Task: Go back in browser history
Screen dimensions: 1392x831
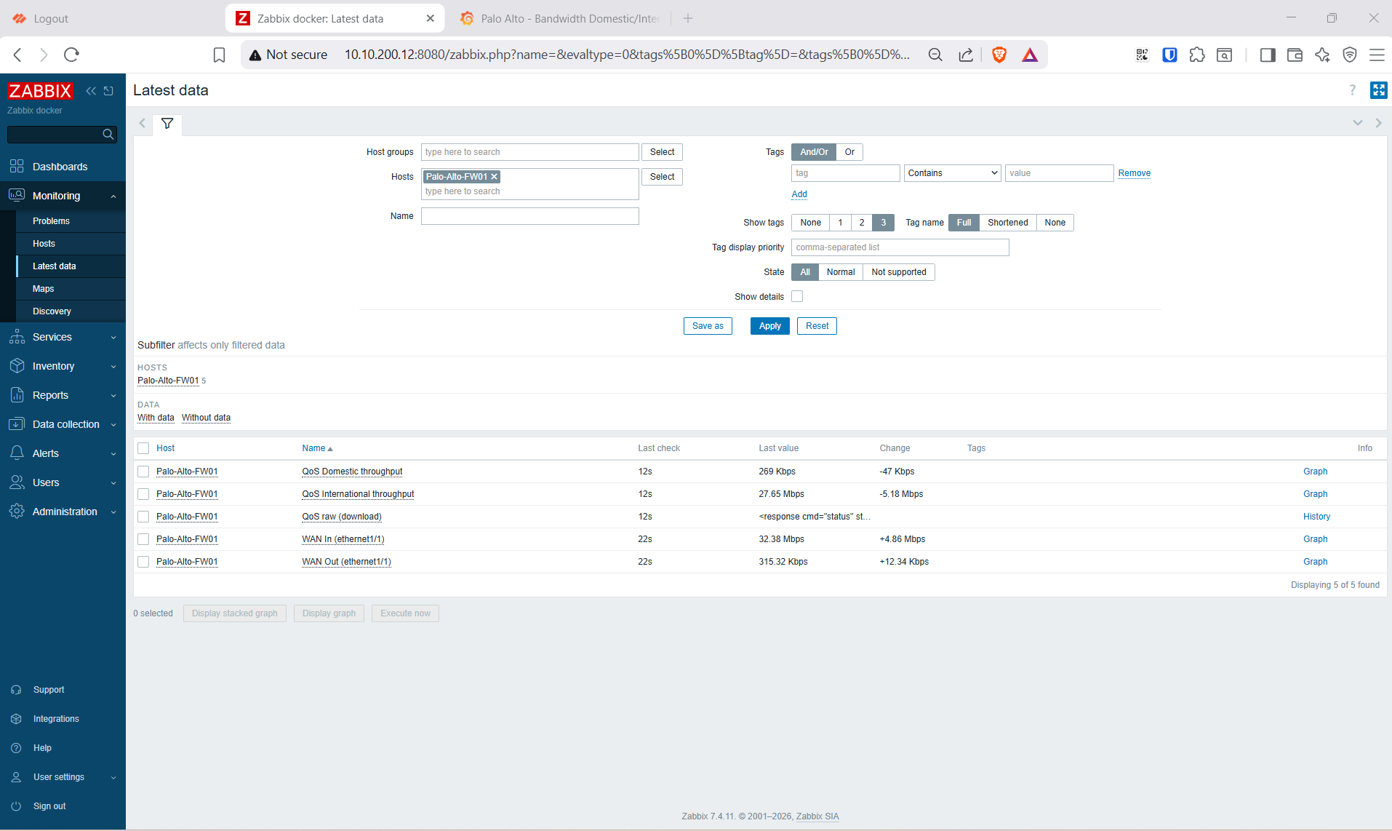Action: point(18,55)
